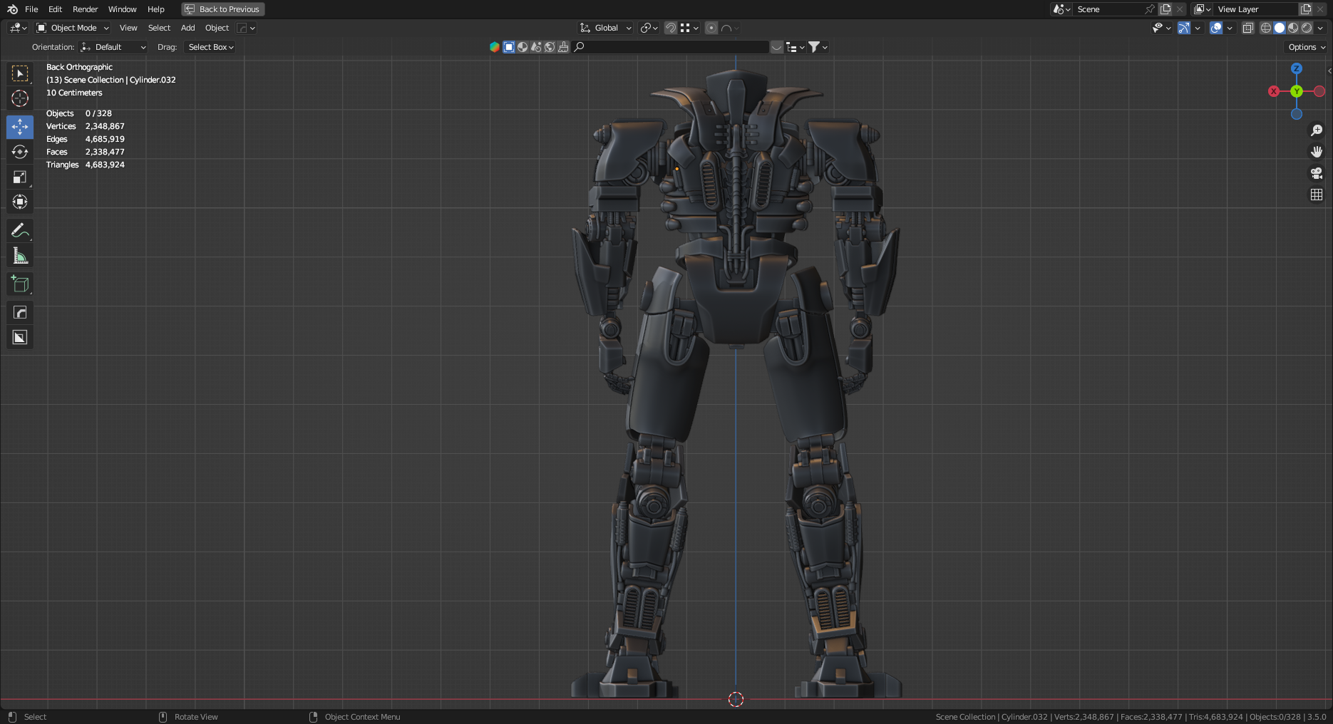Open the Orientation Default dropdown
This screenshot has width=1333, height=724.
coord(113,47)
